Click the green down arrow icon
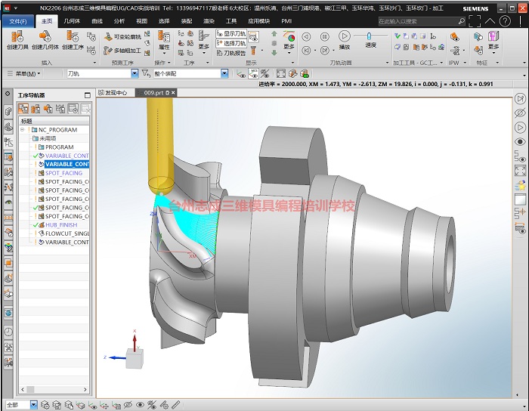The width and height of the screenshot is (529, 411). 274,53
